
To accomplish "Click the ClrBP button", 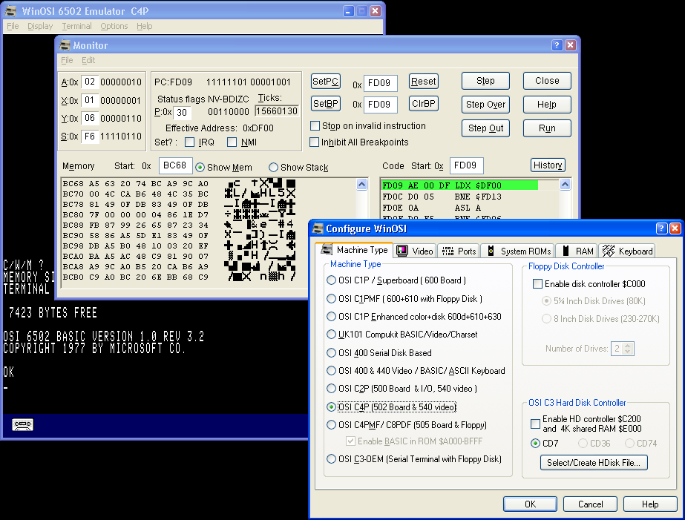I will click(x=423, y=103).
